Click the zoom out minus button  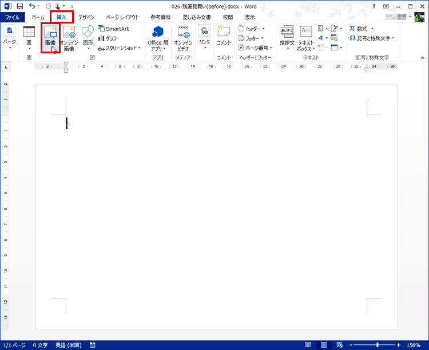pos(351,345)
